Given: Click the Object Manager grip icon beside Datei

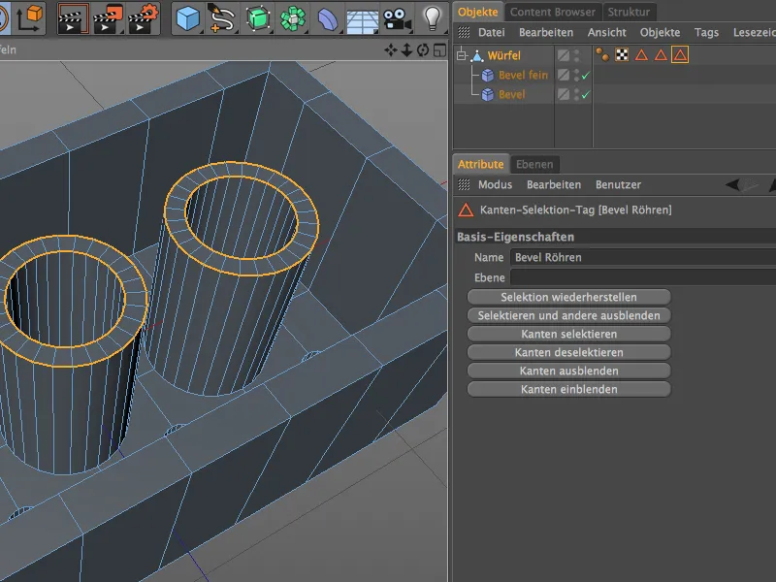Looking at the screenshot, I should [x=464, y=33].
